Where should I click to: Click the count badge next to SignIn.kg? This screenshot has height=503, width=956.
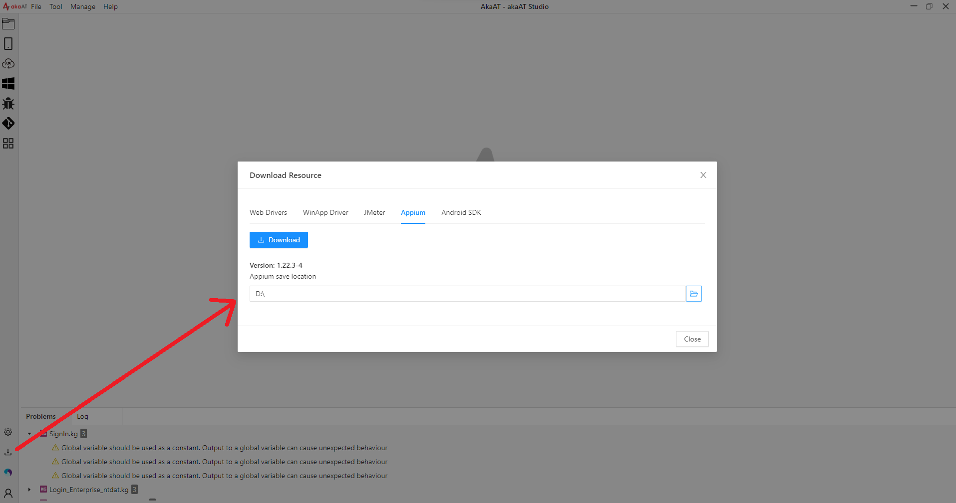[x=84, y=434]
